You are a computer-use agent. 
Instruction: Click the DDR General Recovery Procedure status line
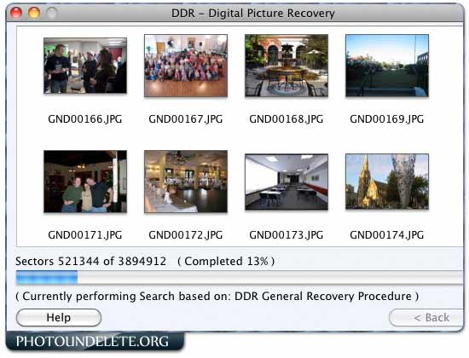[x=217, y=297]
